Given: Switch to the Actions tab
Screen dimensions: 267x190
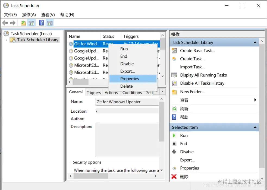Looking at the screenshot, I should [111, 93].
